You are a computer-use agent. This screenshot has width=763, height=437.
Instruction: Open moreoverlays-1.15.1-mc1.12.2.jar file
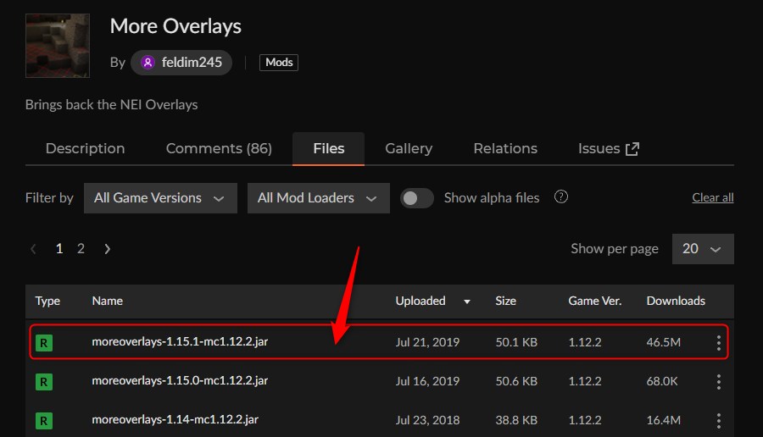(180, 342)
